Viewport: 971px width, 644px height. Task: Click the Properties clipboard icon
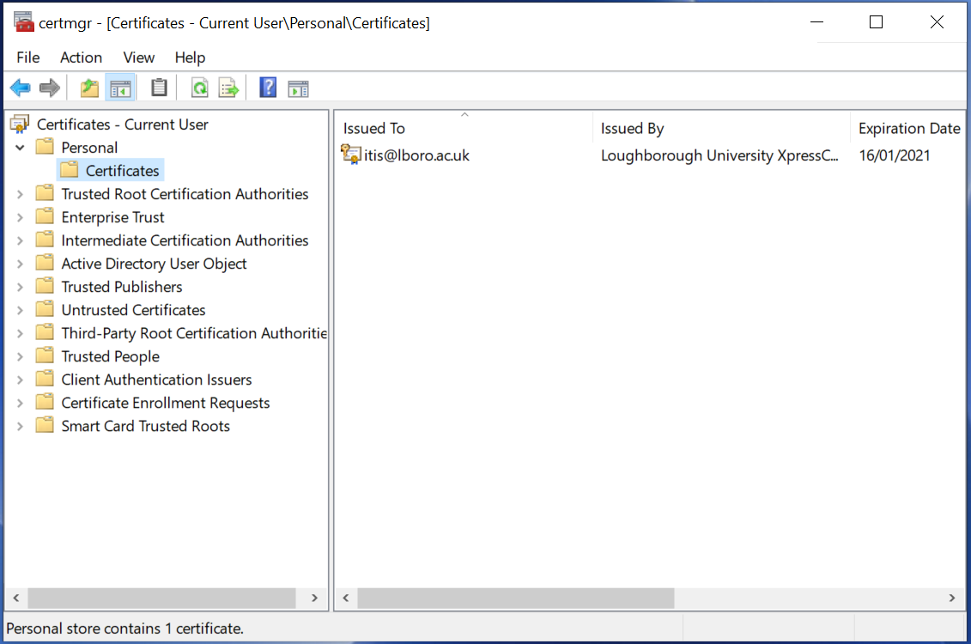coord(159,87)
